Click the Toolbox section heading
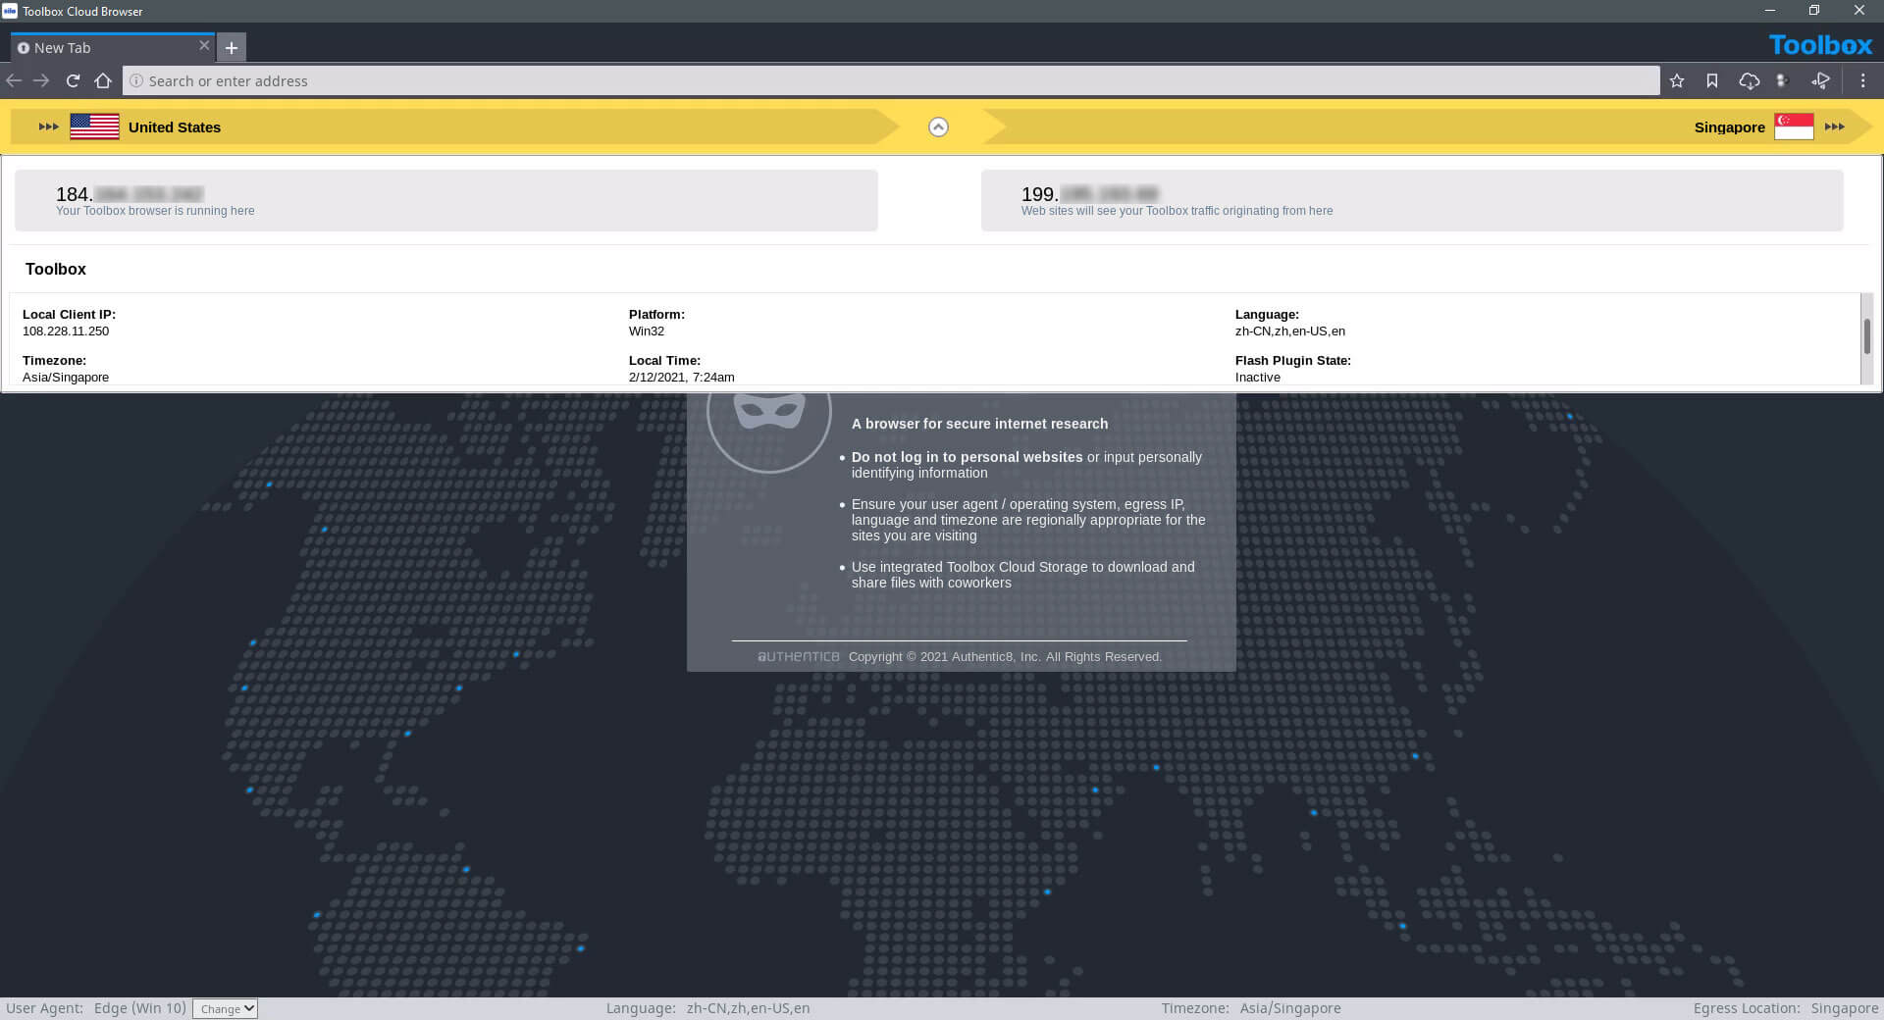This screenshot has width=1884, height=1020. pyautogui.click(x=56, y=269)
